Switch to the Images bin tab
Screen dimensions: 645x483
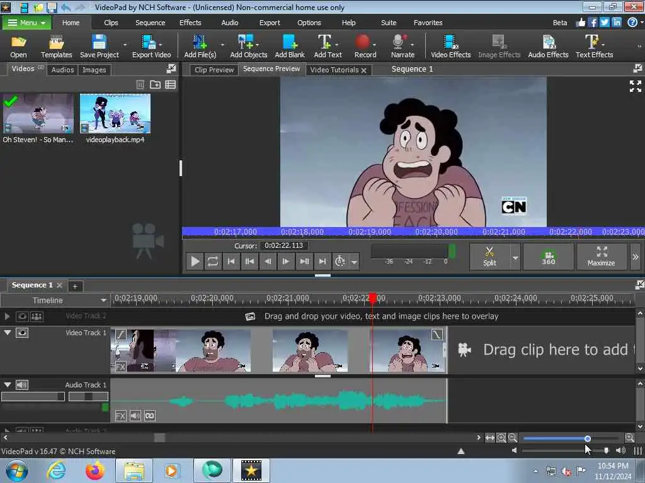coord(94,70)
